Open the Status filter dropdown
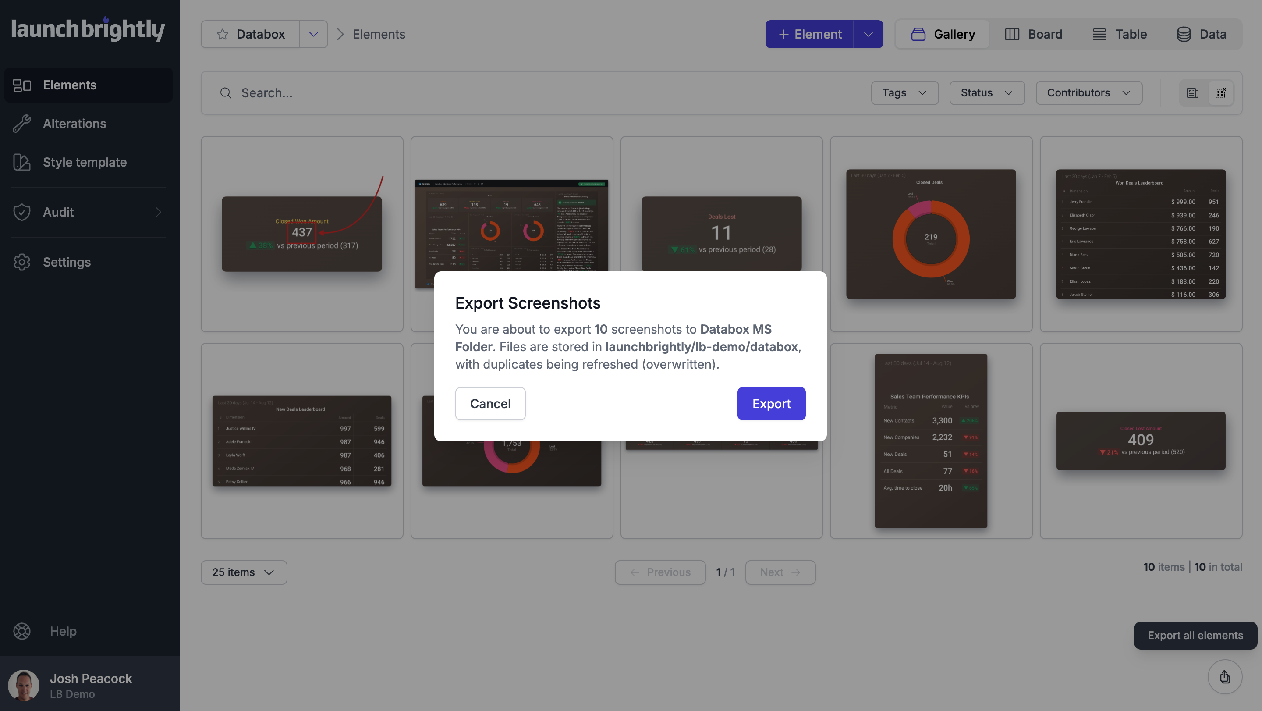The image size is (1262, 711). [x=987, y=93]
